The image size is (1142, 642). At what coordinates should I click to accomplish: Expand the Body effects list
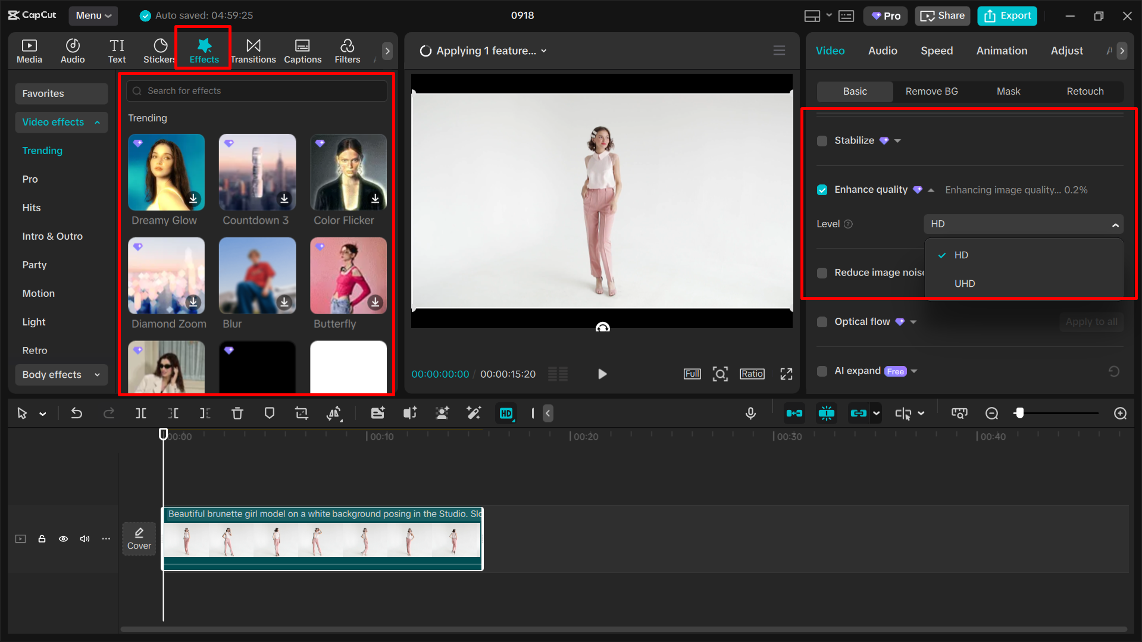click(96, 374)
